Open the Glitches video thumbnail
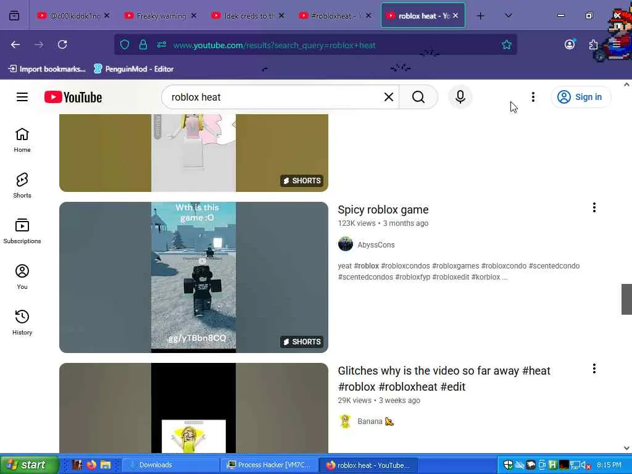 pos(194,408)
